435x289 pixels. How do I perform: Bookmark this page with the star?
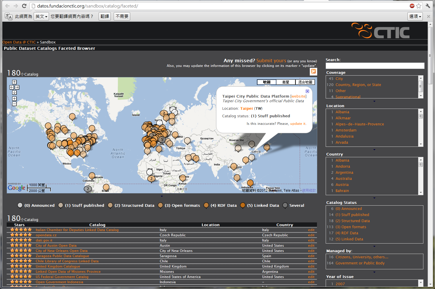(419, 6)
